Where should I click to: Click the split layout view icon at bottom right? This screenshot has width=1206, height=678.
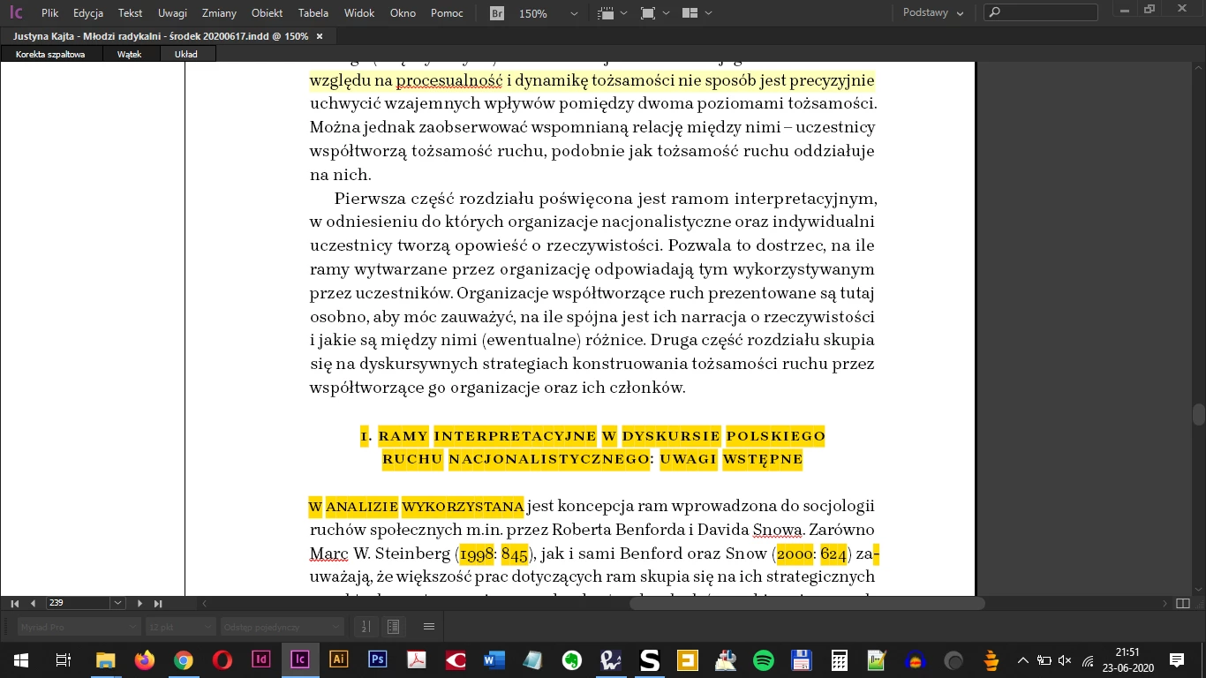[x=1183, y=604]
